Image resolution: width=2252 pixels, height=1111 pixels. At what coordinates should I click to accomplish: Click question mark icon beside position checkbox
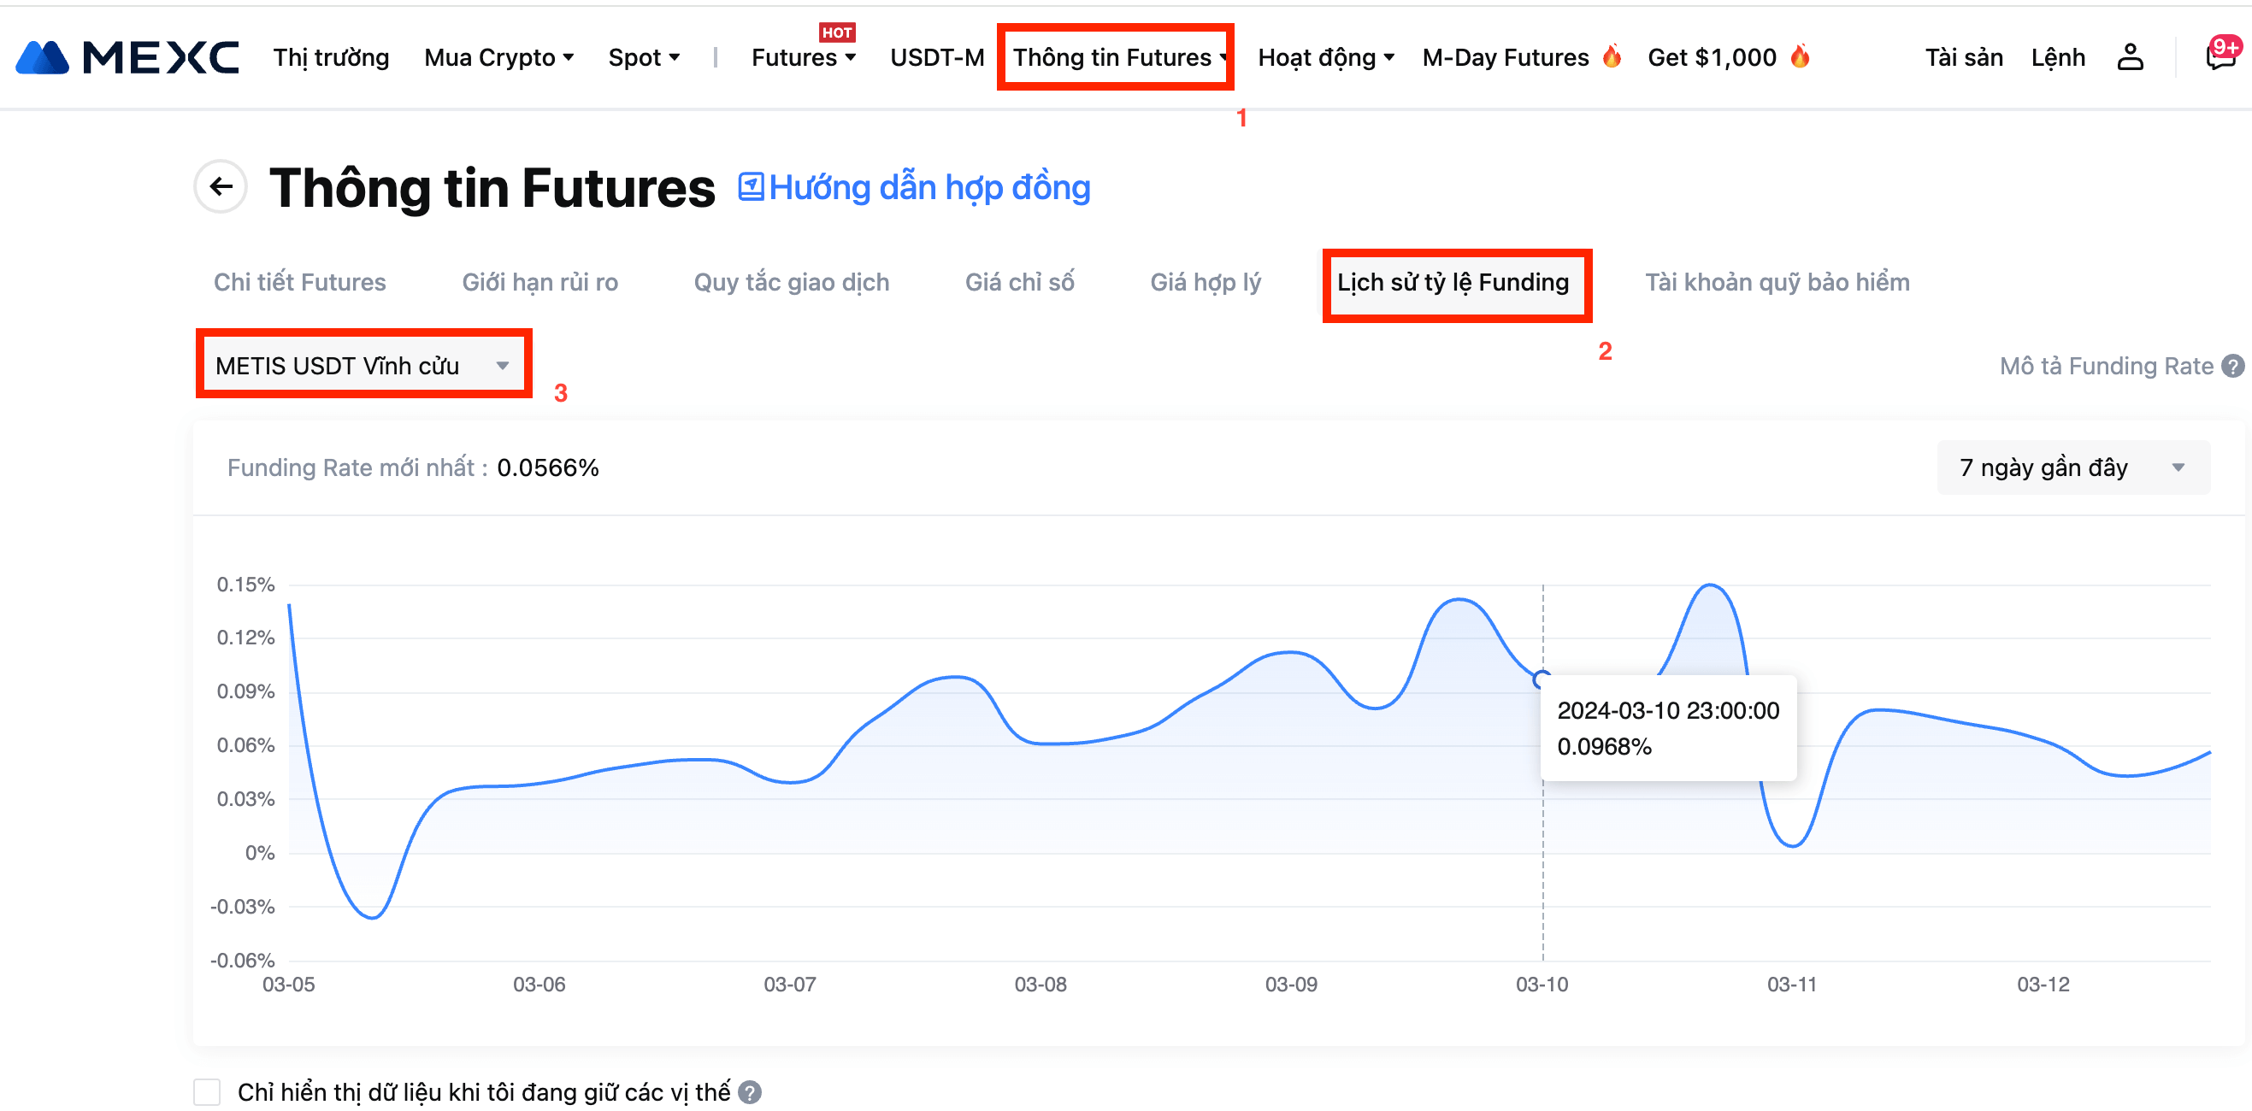click(749, 1091)
